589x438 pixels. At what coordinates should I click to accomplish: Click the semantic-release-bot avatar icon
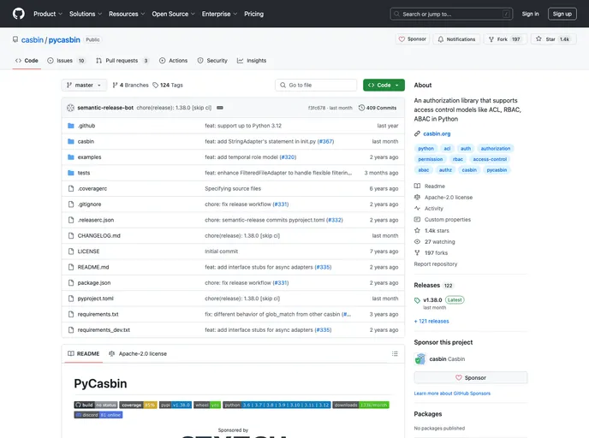(x=70, y=108)
